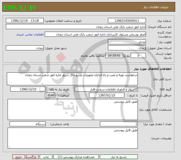Click the جزئیات اطلاعات نیاز header title
Image resolution: width=181 pixels, height=160 pixels.
[156, 7]
